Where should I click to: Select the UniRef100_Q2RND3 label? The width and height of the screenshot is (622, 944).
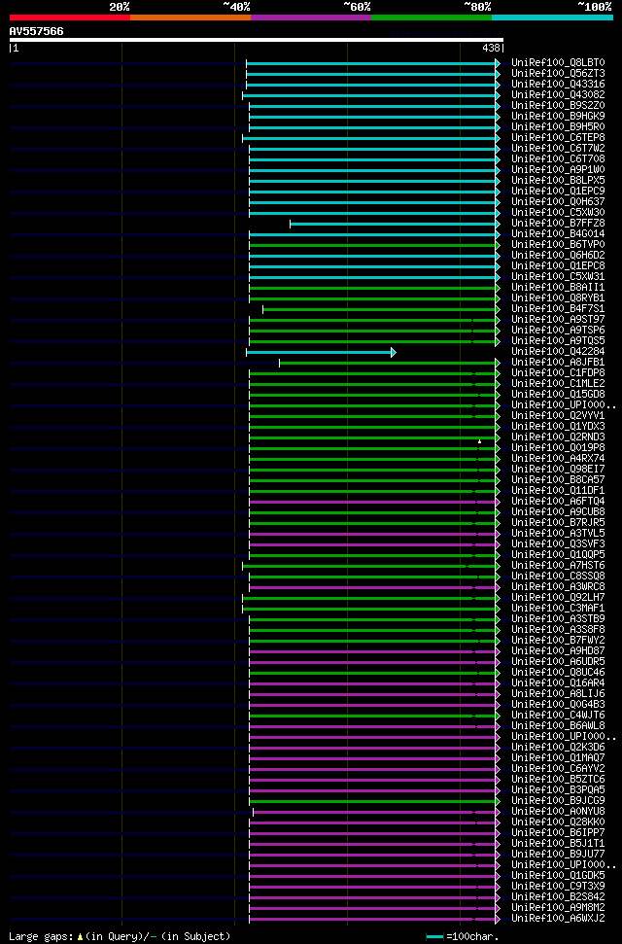click(x=558, y=437)
